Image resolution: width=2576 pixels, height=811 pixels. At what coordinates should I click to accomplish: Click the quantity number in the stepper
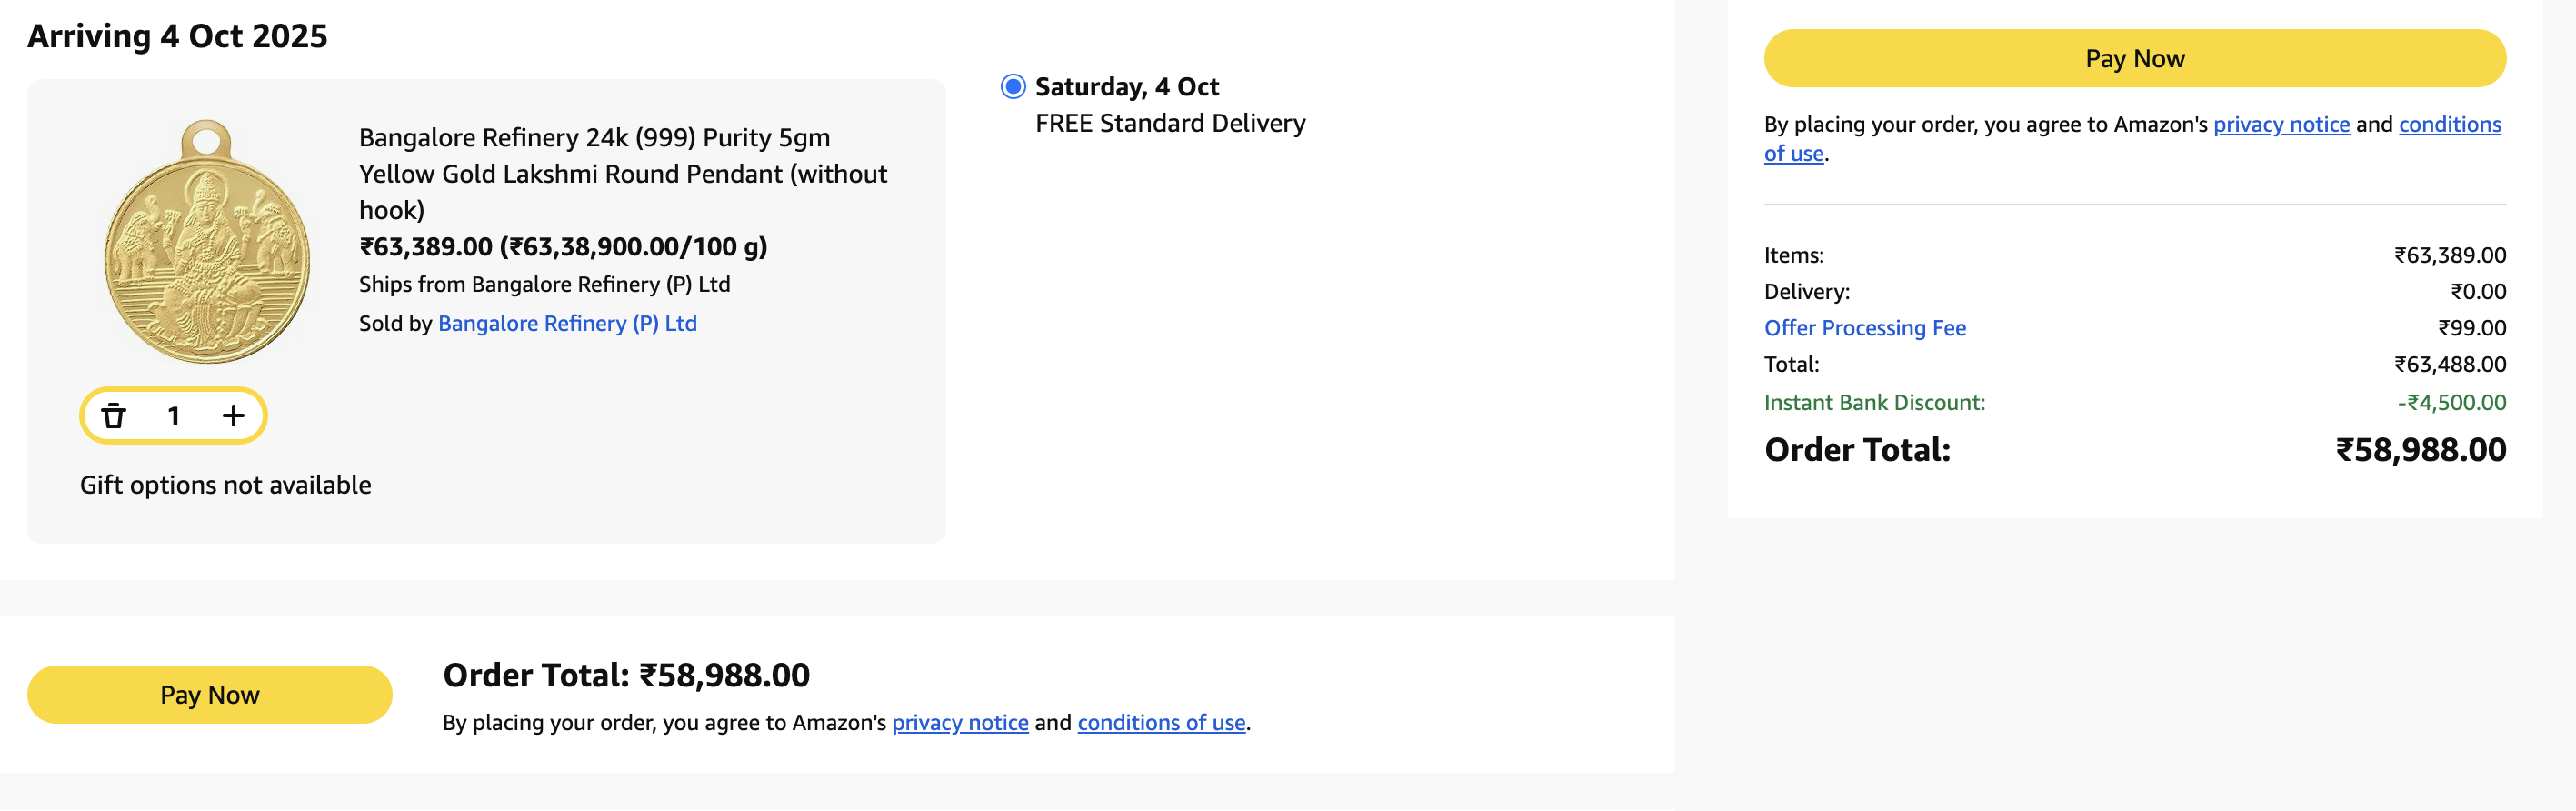(x=174, y=415)
